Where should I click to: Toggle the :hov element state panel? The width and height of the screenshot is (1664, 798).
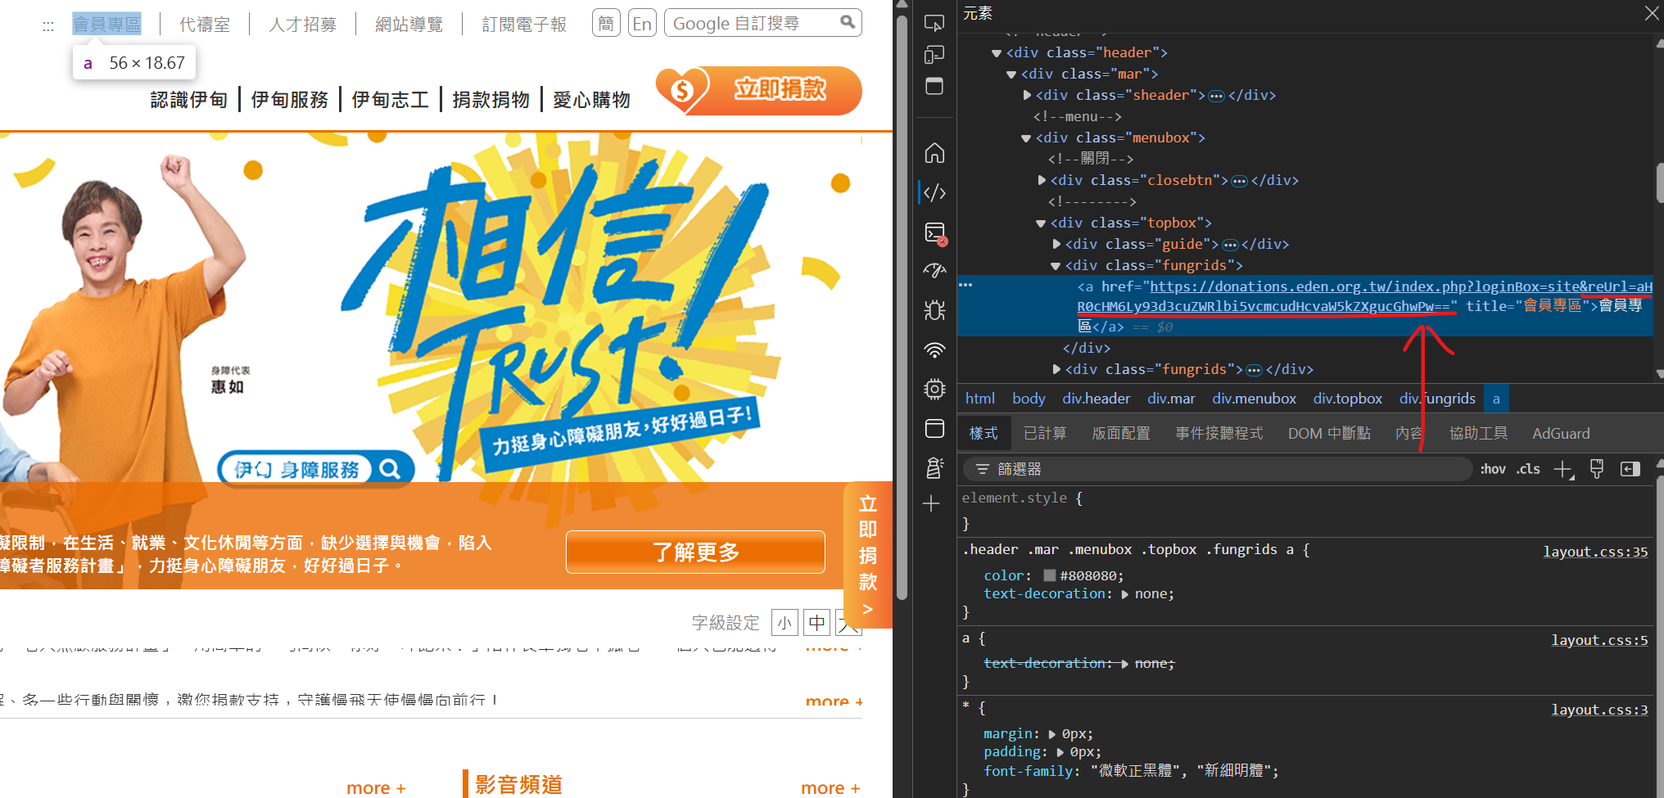coord(1493,469)
